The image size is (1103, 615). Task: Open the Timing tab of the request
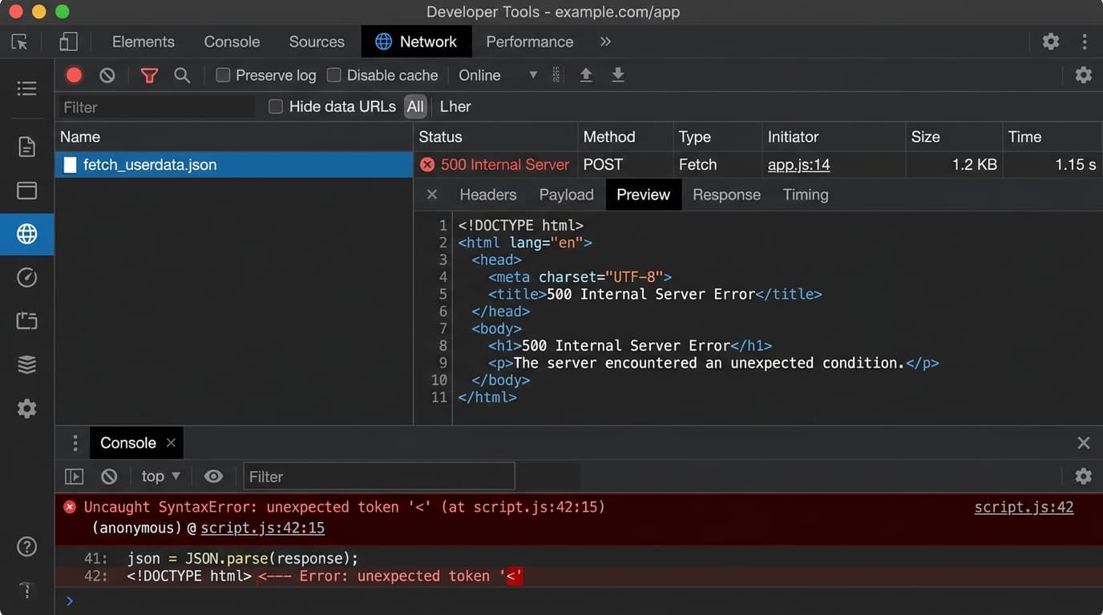coord(806,195)
